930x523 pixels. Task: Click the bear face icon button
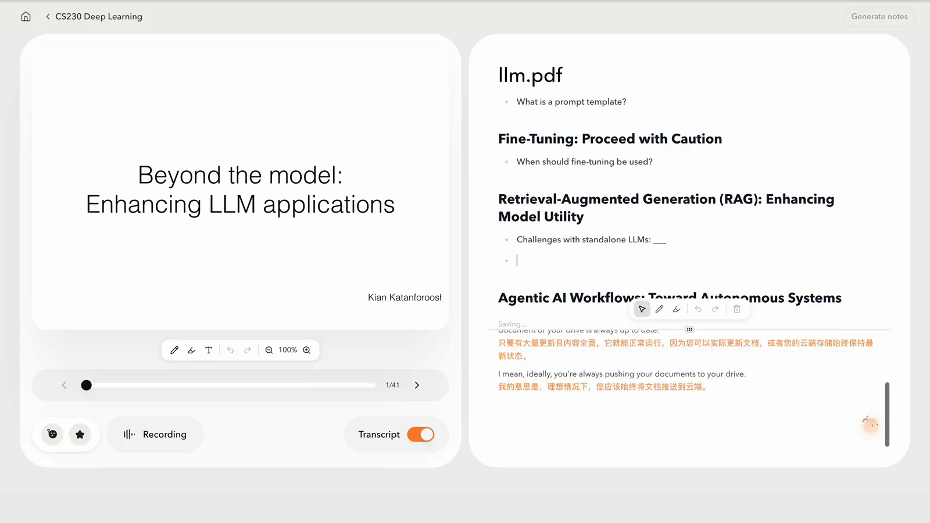click(52, 434)
